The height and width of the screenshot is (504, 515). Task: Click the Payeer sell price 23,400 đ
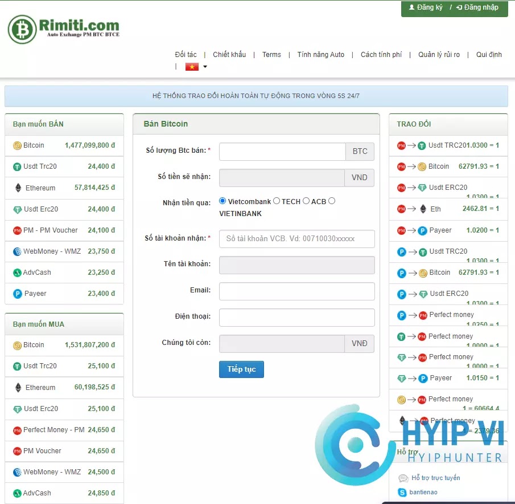101,294
